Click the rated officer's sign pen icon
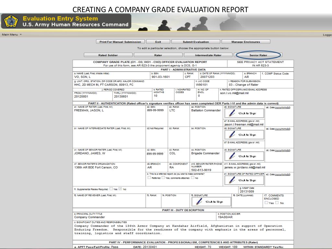This screenshot has height=249, width=332. click(232, 180)
